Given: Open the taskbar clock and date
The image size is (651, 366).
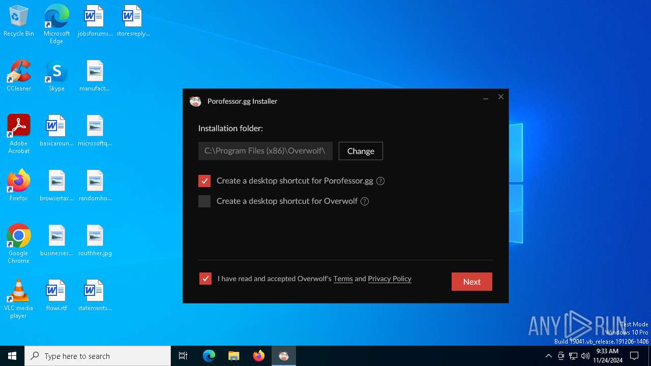Looking at the screenshot, I should pos(607,356).
